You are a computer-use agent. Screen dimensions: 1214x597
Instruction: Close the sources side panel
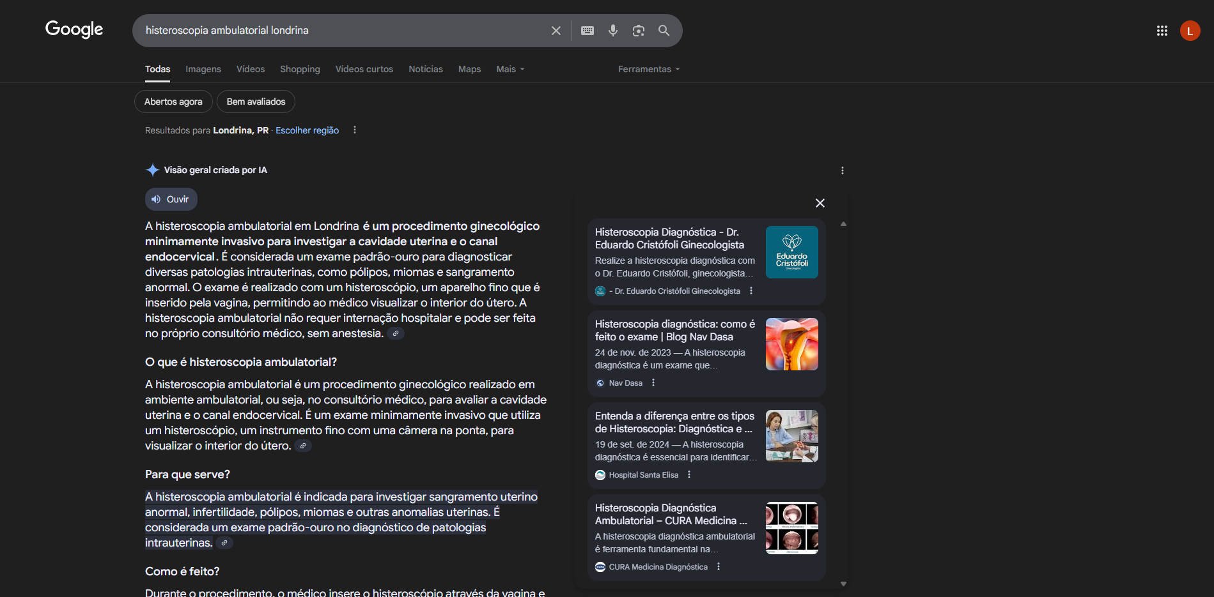tap(820, 203)
